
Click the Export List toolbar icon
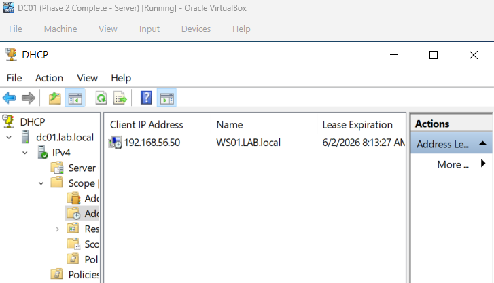120,98
